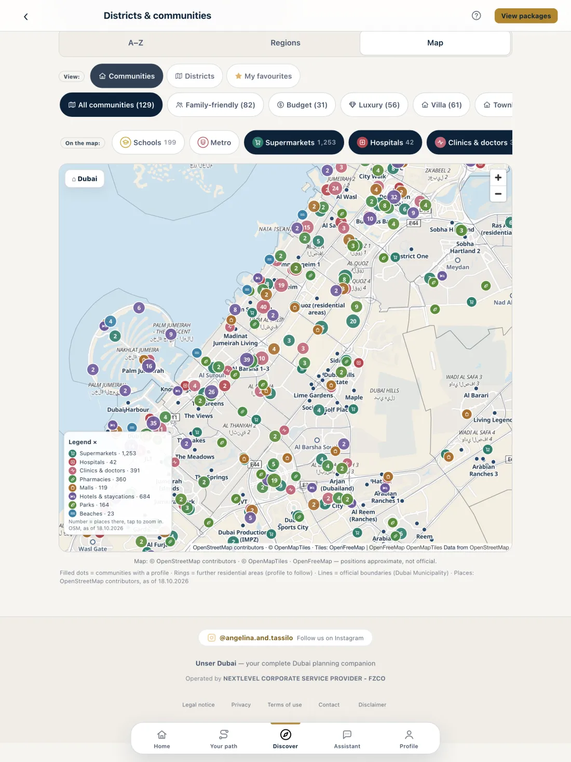This screenshot has height=762, width=571.
Task: Open the Privacy link
Action: (x=241, y=705)
